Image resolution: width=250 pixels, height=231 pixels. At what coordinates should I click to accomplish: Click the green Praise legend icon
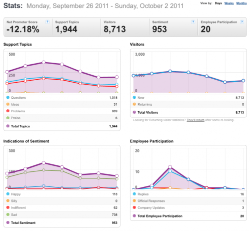point(8,118)
